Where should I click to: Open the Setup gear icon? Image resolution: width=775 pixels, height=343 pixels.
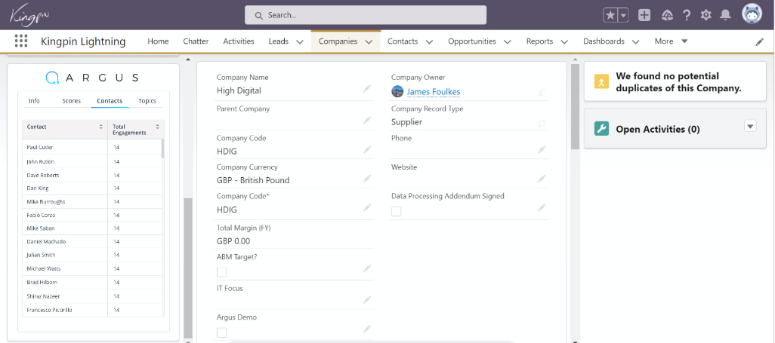point(706,15)
